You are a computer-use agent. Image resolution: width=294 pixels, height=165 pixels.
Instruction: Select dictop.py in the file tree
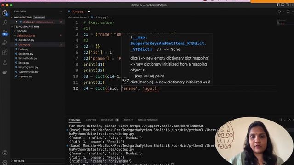pyautogui.click(x=24, y=45)
